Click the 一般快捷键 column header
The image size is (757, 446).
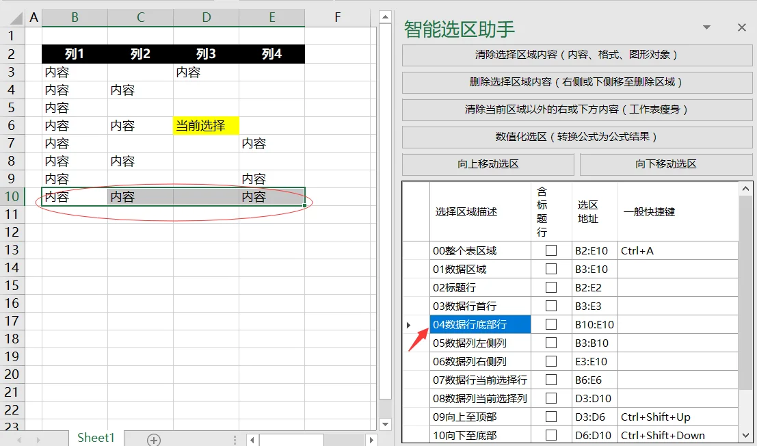[678, 212]
